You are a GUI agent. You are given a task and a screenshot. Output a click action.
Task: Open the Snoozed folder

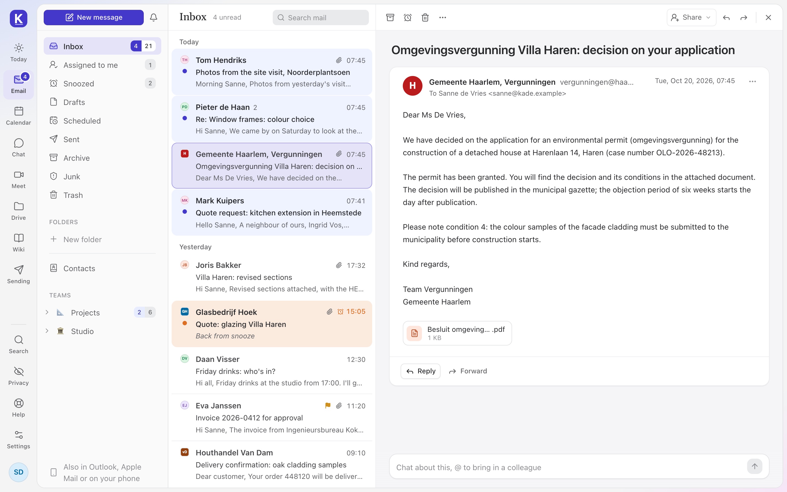tap(102, 83)
